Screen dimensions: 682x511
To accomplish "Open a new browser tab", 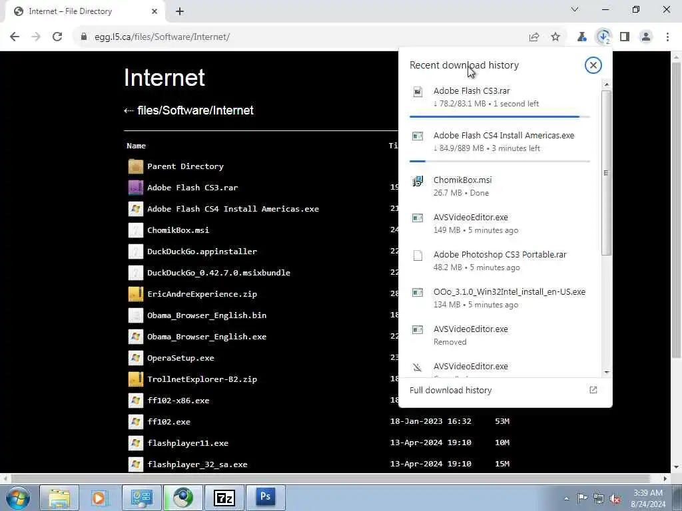I will (x=180, y=11).
